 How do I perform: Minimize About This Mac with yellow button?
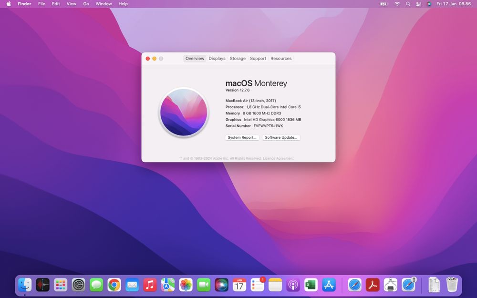click(155, 59)
